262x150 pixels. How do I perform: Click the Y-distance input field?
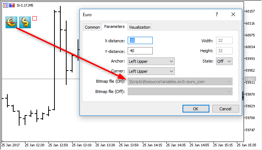pos(140,51)
